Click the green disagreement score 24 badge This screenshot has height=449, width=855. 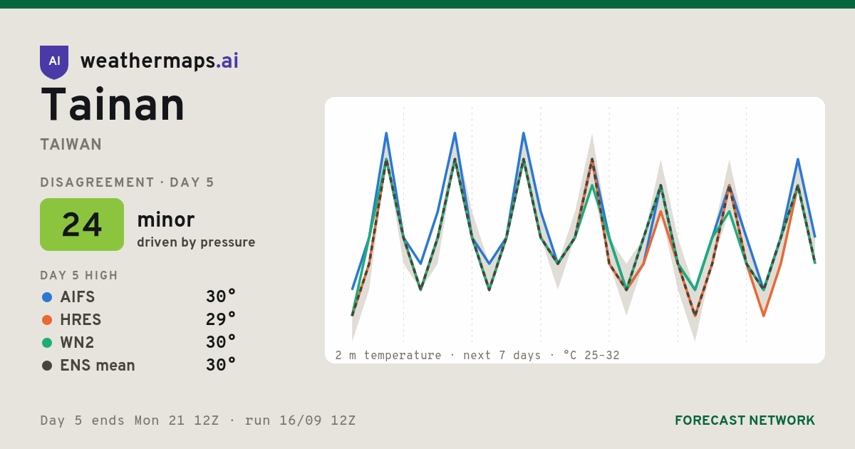coord(82,224)
